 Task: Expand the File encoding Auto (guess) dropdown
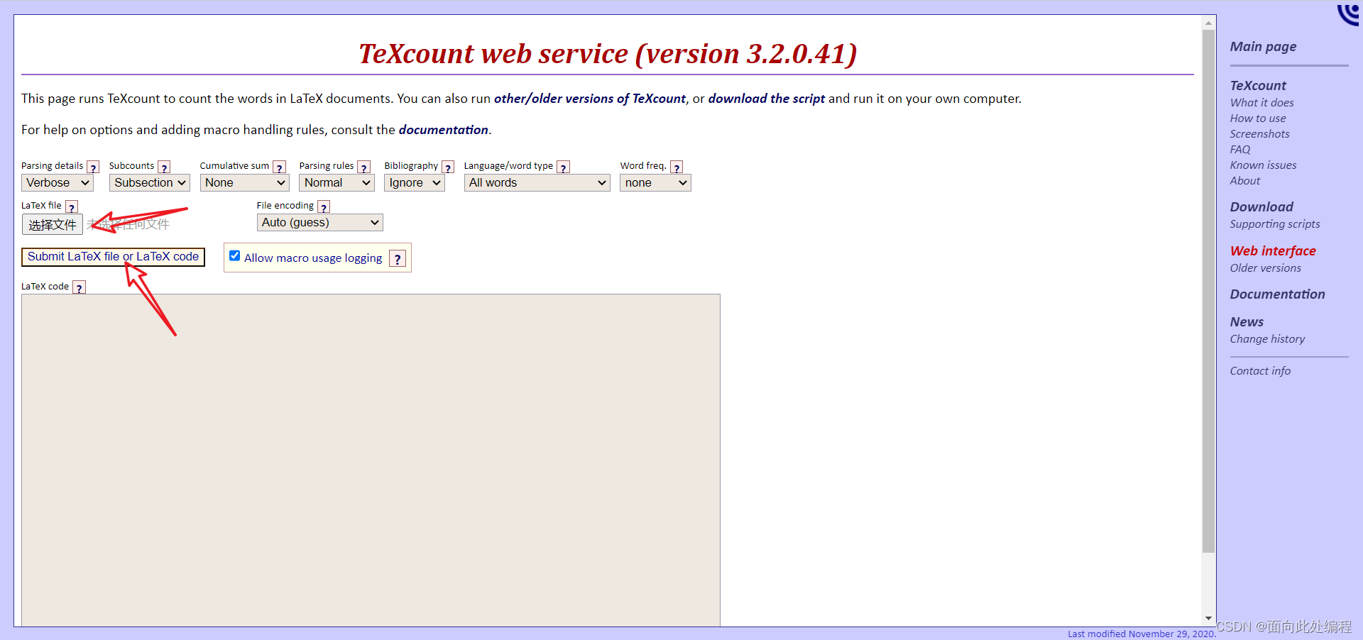(319, 223)
